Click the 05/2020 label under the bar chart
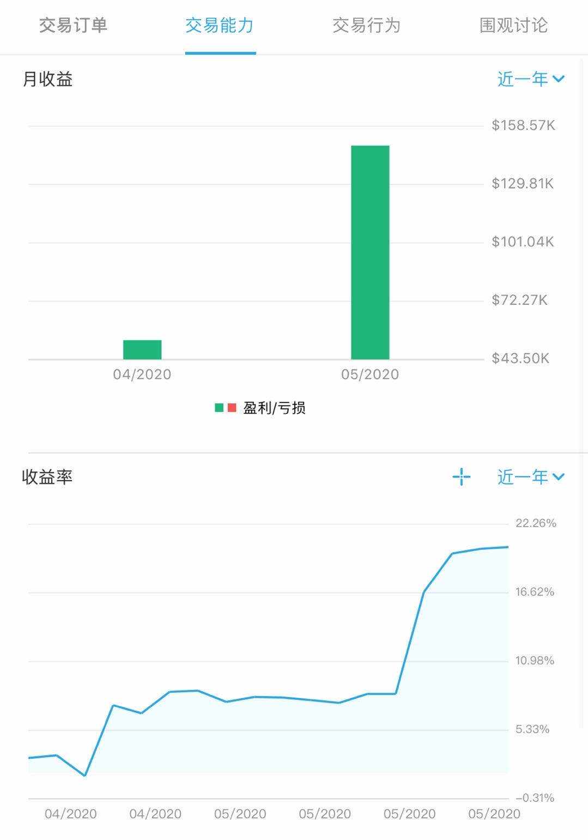Viewport: 588px width, 840px height. [x=370, y=374]
